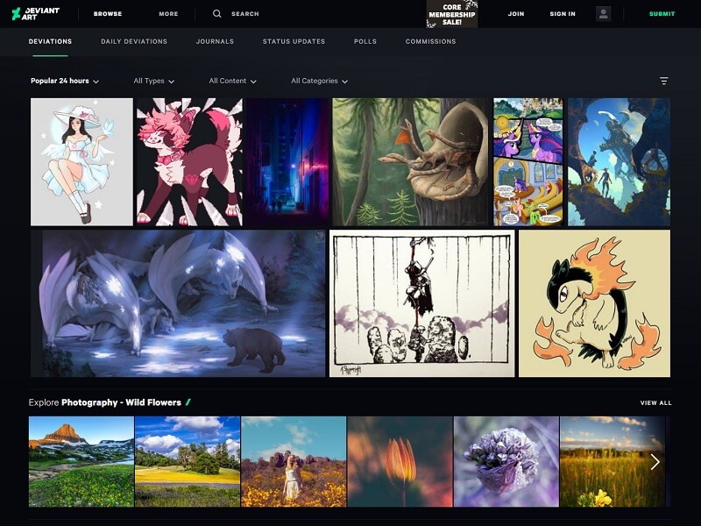The height and width of the screenshot is (526, 701).
Task: Click the Join link
Action: coord(516,14)
